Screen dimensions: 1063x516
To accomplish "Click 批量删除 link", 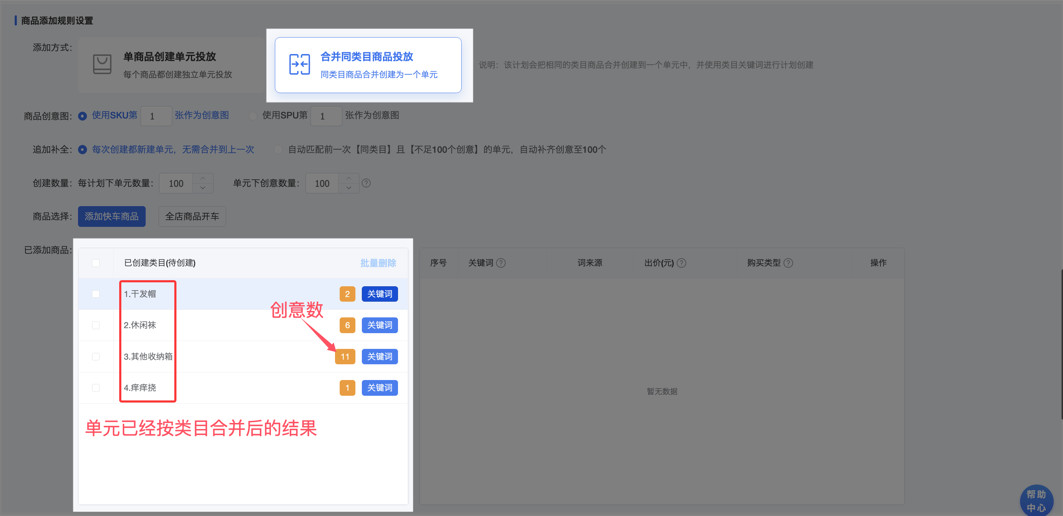I will click(x=378, y=263).
